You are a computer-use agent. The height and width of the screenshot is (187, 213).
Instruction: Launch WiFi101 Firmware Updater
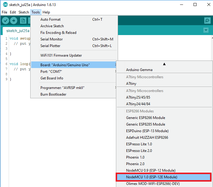click(x=74, y=55)
